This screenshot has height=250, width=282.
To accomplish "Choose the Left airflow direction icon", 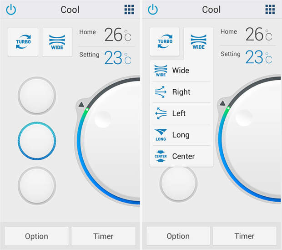I will (x=161, y=113).
